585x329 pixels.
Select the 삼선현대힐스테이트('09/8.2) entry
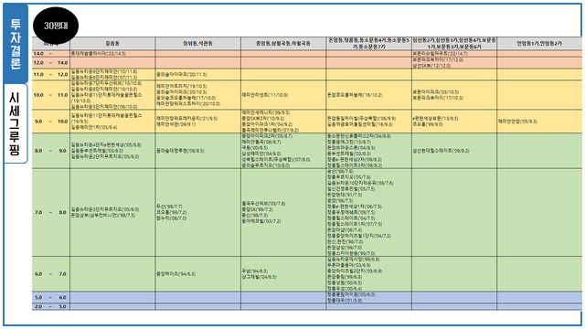pos(441,151)
